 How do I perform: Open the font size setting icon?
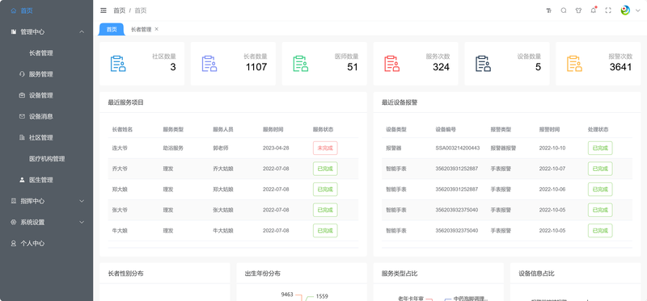[x=549, y=10]
